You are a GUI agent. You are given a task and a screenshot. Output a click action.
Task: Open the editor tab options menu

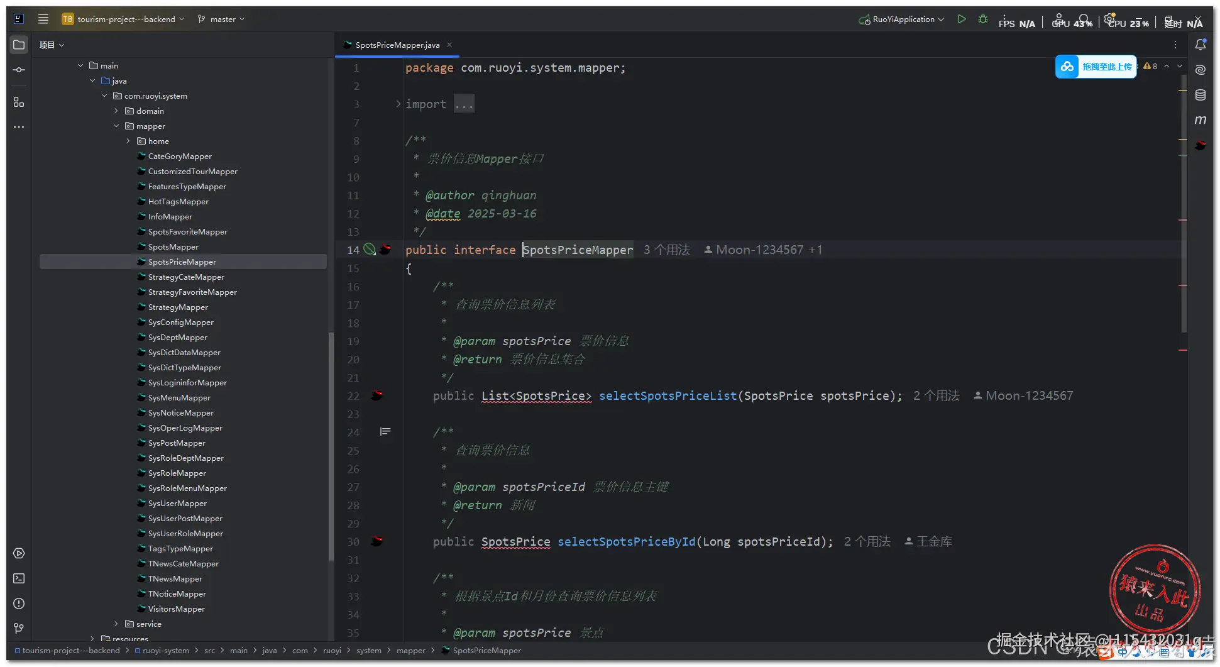point(1175,45)
